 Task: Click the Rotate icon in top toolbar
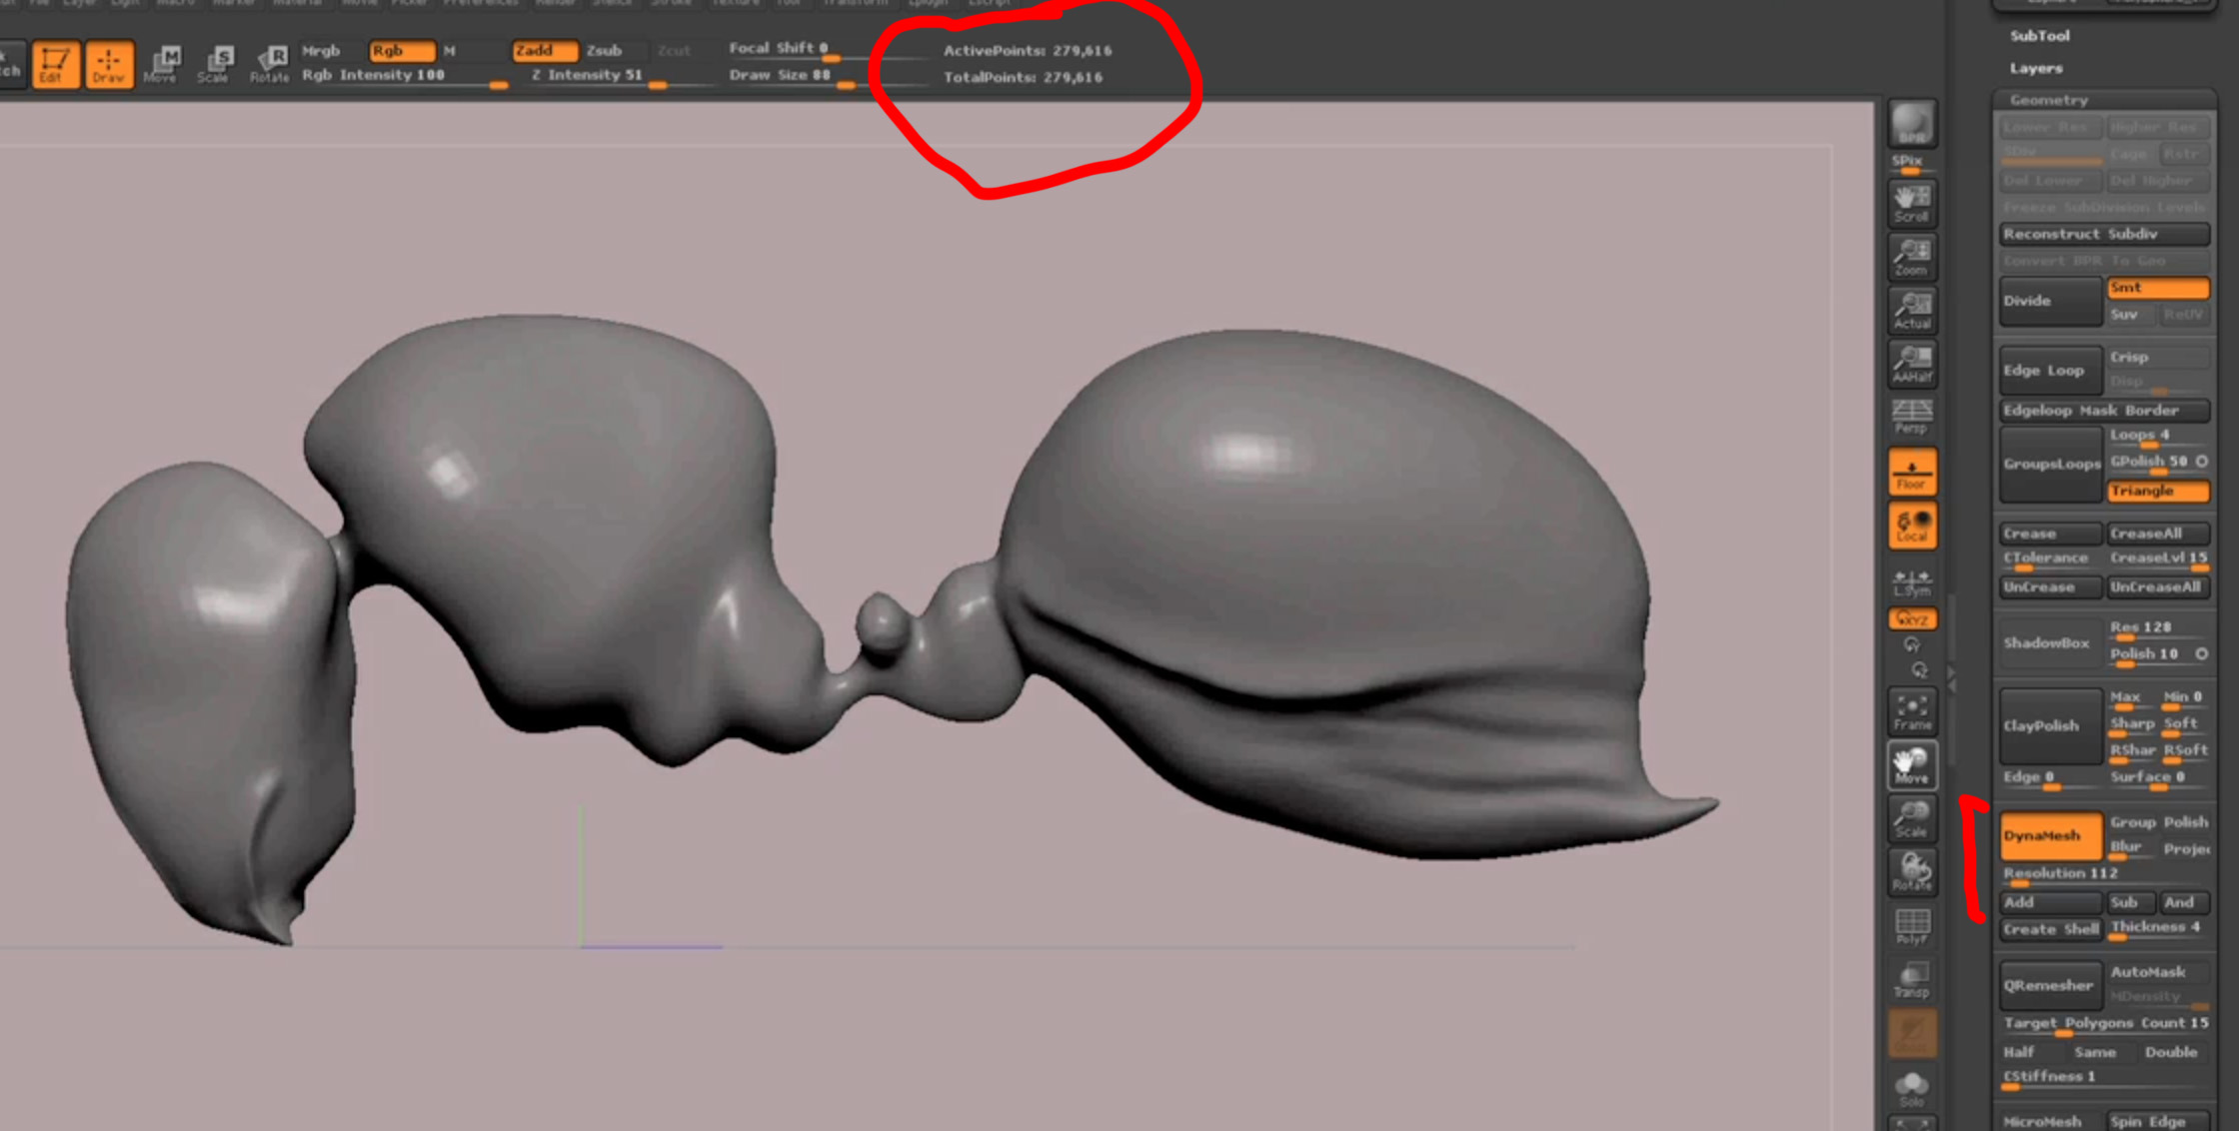tap(269, 64)
